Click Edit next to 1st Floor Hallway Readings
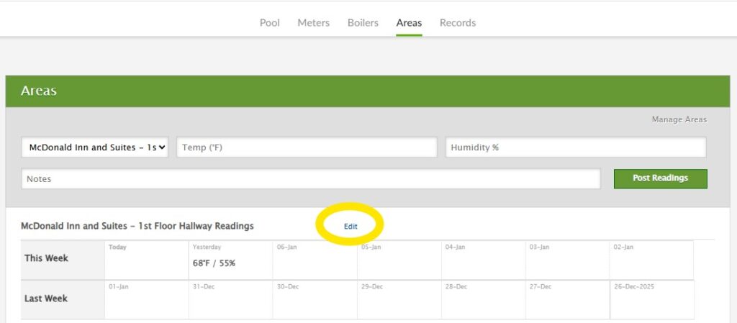 pos(351,226)
